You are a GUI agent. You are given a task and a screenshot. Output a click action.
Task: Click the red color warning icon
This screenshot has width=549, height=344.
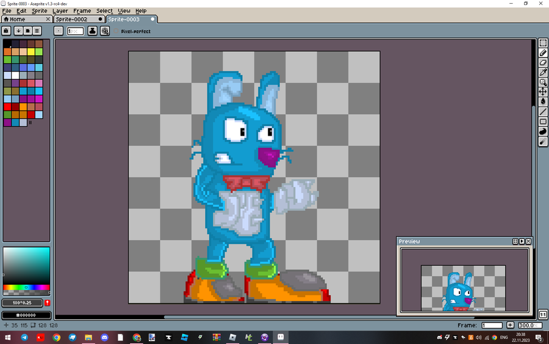point(47,302)
